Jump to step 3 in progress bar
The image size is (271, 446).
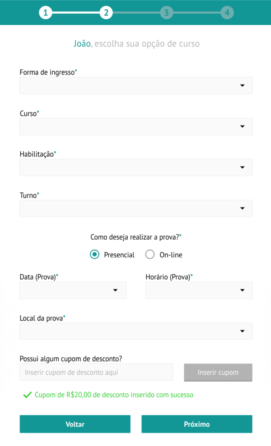166,13
